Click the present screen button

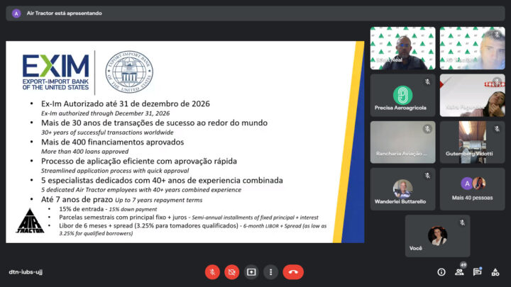pos(251,271)
